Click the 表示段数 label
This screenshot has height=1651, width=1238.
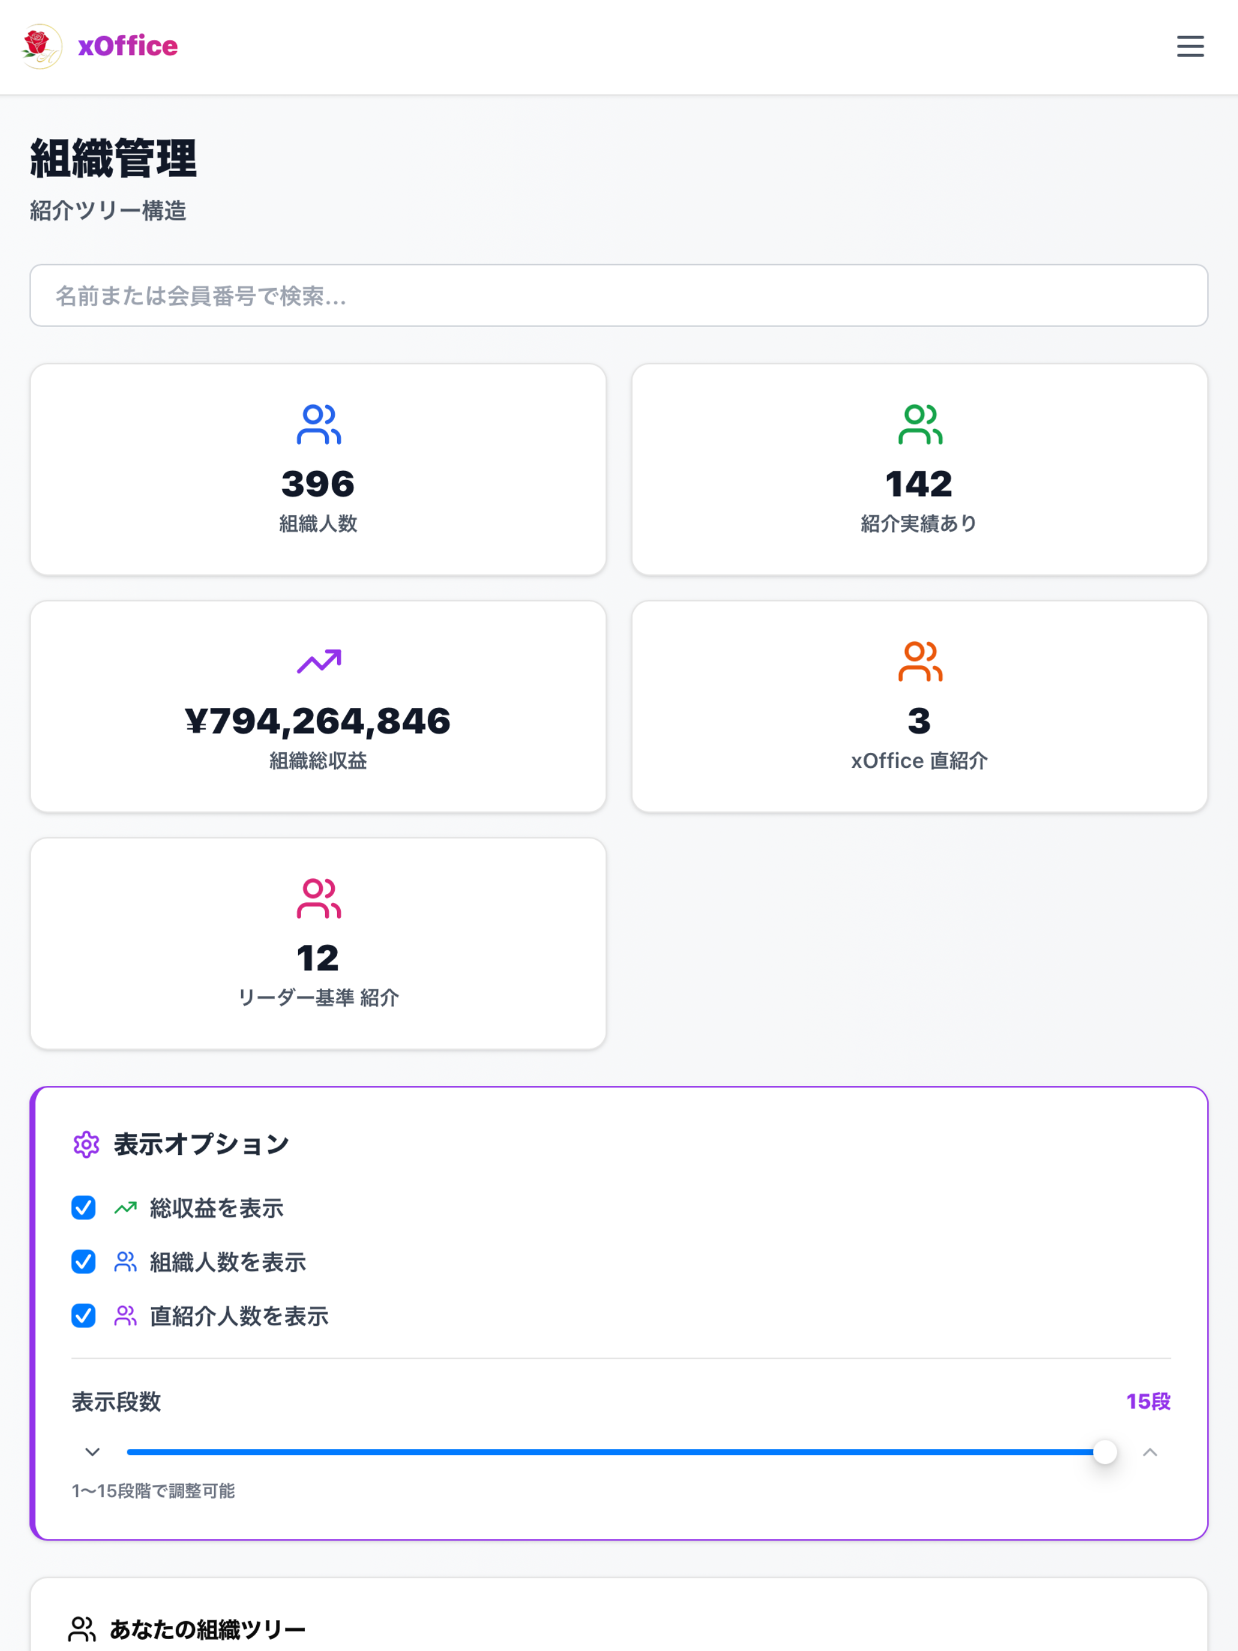tap(116, 1401)
